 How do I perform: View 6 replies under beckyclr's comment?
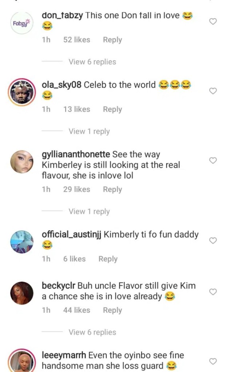[x=92, y=332]
